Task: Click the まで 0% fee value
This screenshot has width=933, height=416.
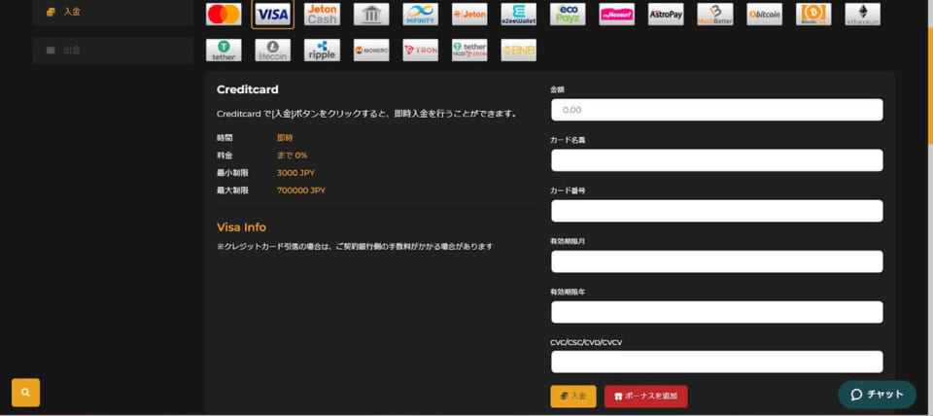Action: pos(293,156)
